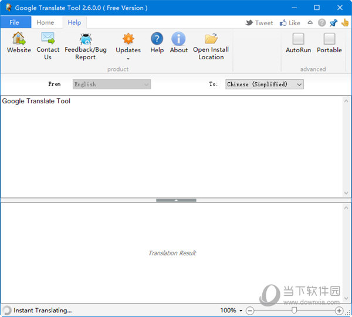Collapse the ribbon with the caret icon
The width and height of the screenshot is (352, 317).
coord(310,23)
